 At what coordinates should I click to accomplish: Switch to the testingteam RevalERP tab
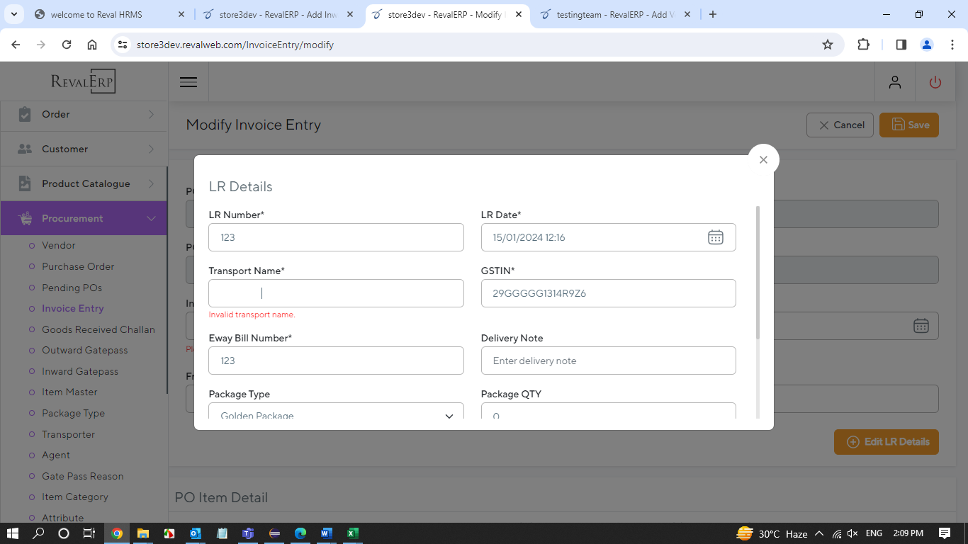pos(606,15)
